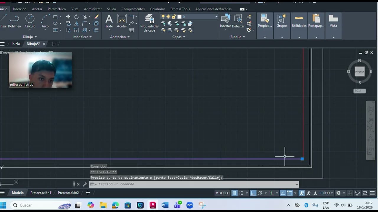378x212 pixels.
Task: Activate the Fillet (Empalme) tool
Action: tap(85, 24)
